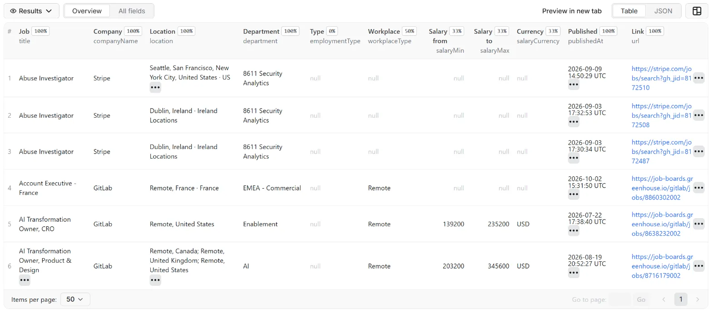Viewport: 712px width, 314px height.
Task: Toggle the layout panel icon
Action: [697, 11]
